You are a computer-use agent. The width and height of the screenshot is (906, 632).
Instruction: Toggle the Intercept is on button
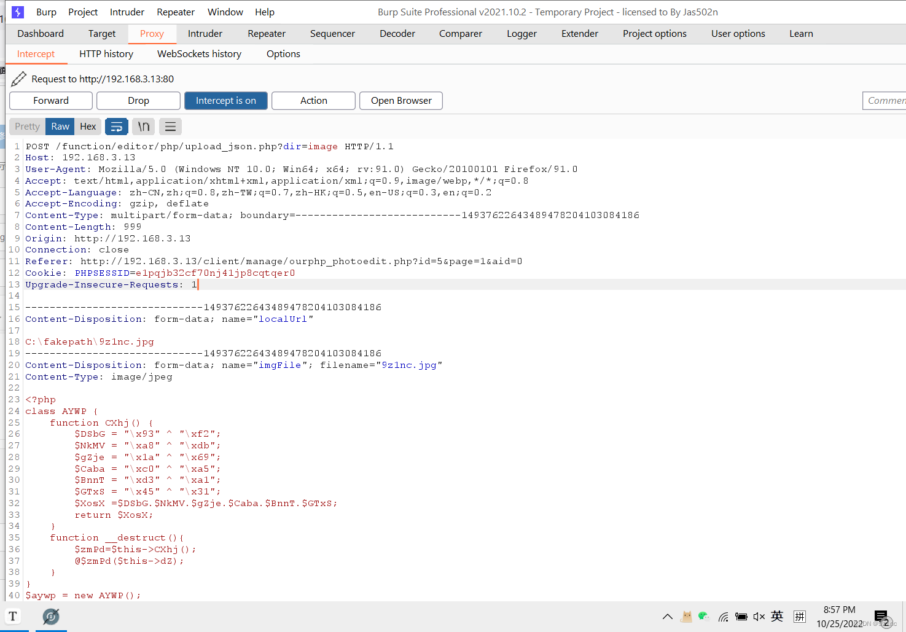[x=226, y=101]
